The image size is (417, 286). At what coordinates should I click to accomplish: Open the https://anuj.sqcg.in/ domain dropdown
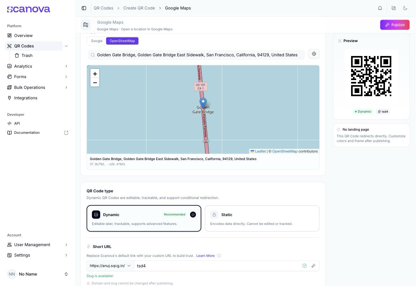[110, 266]
